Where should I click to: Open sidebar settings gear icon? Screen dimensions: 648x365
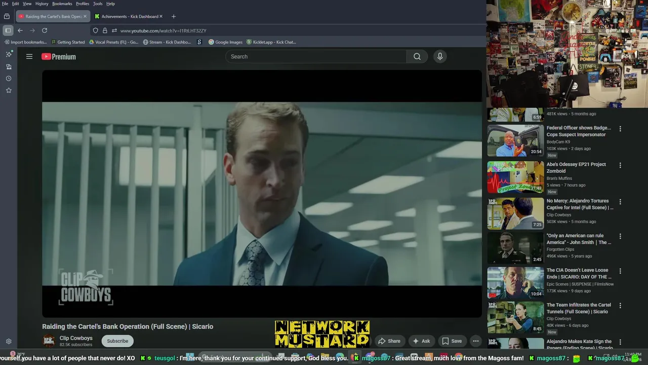(x=9, y=342)
